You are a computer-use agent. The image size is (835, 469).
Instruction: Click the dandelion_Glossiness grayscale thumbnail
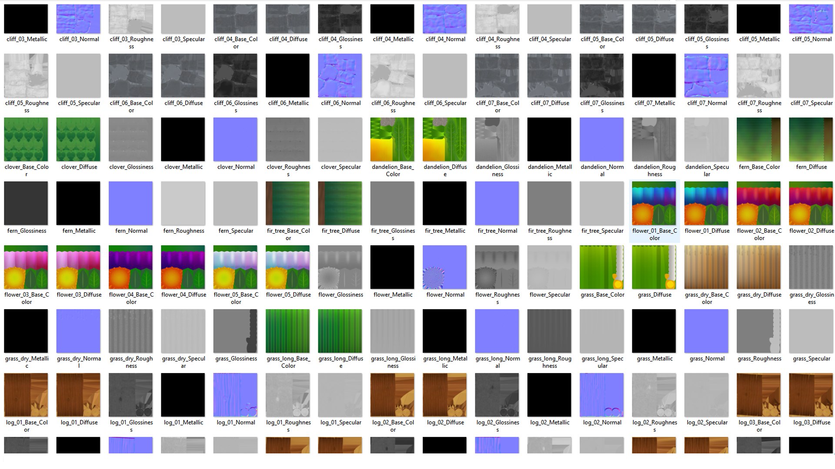pos(497,139)
